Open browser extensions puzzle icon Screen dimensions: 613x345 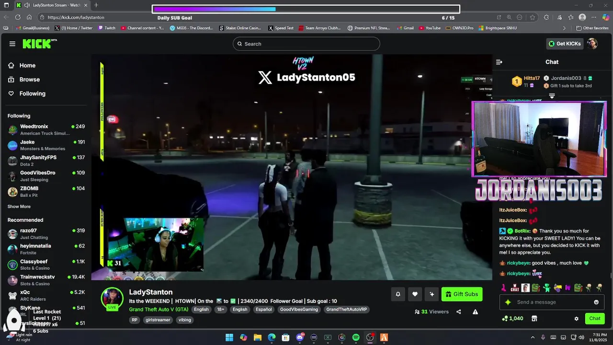546,17
